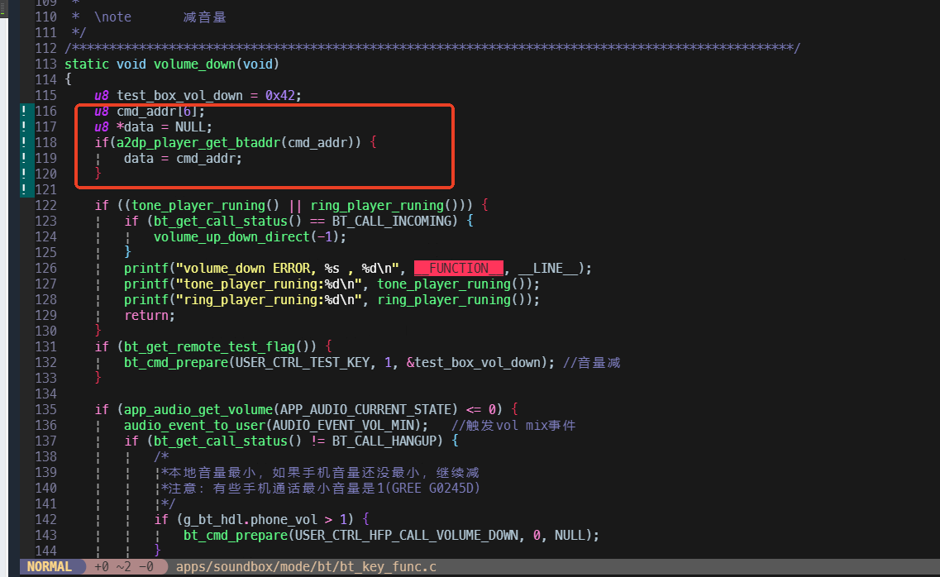940x577 pixels.
Task: Click USER_CTRL_HFP_CALL_VOLUME_DOWN argument
Action: (x=407, y=535)
